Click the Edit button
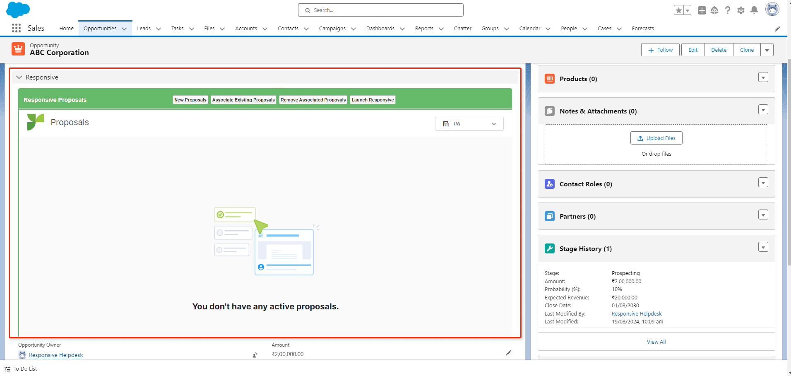The image size is (791, 376). (693, 50)
